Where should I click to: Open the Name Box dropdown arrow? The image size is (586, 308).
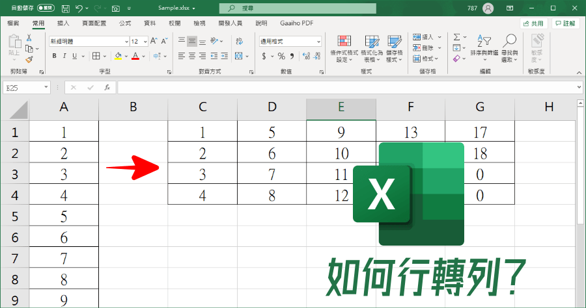pyautogui.click(x=46, y=88)
